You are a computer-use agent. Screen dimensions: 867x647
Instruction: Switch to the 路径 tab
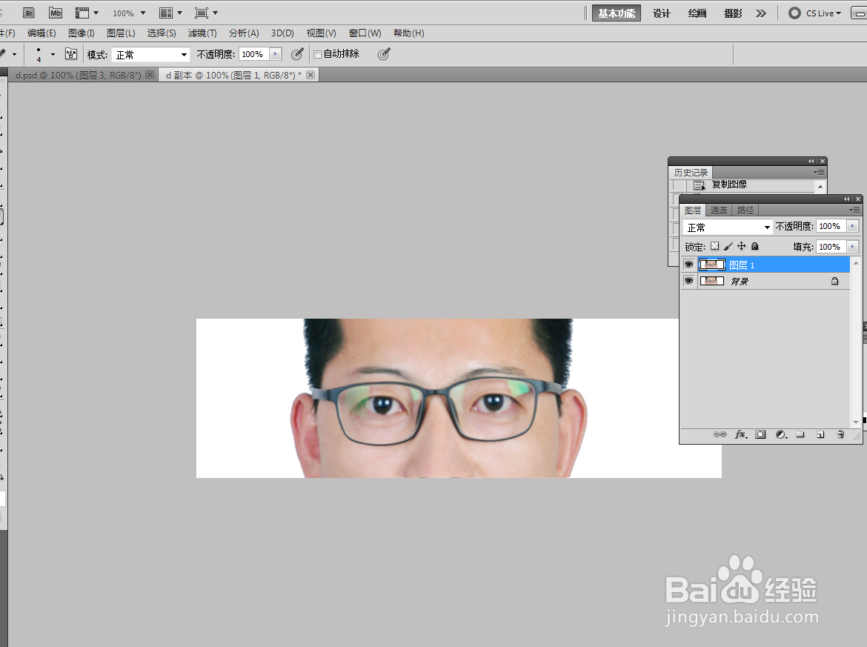(x=745, y=210)
